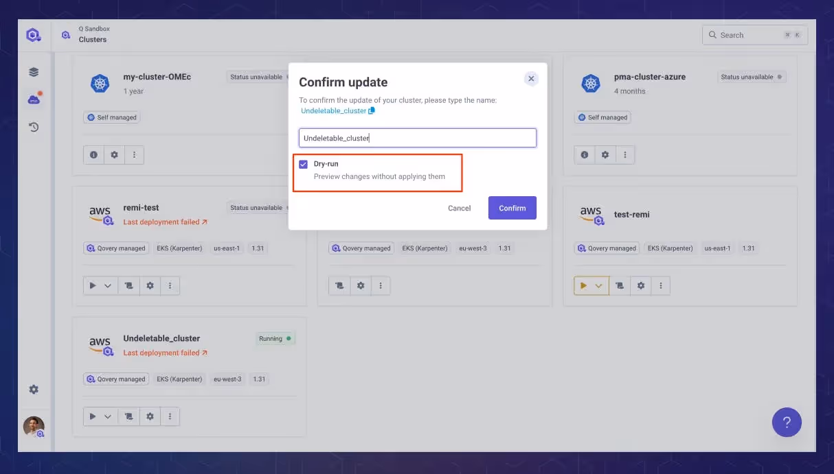Open more options menu for my-cluster-OMEc
The width and height of the screenshot is (834, 474).
click(x=134, y=155)
